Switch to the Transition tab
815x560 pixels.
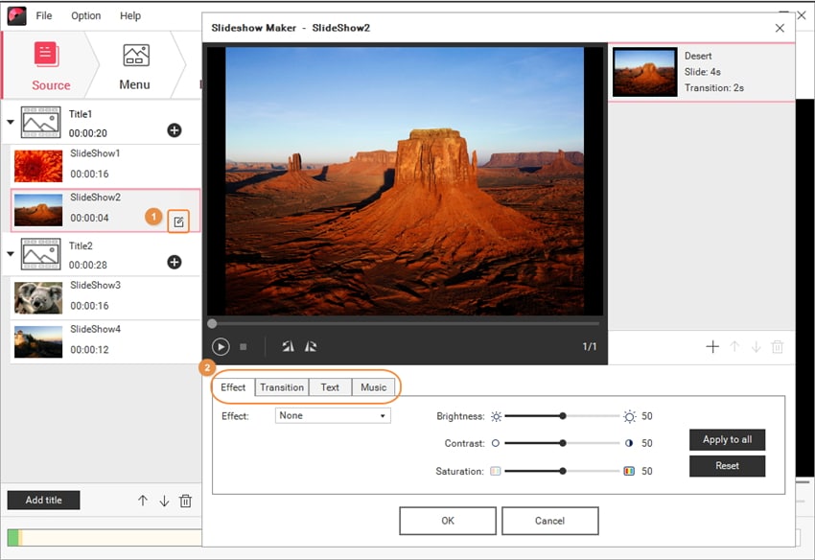(x=281, y=387)
